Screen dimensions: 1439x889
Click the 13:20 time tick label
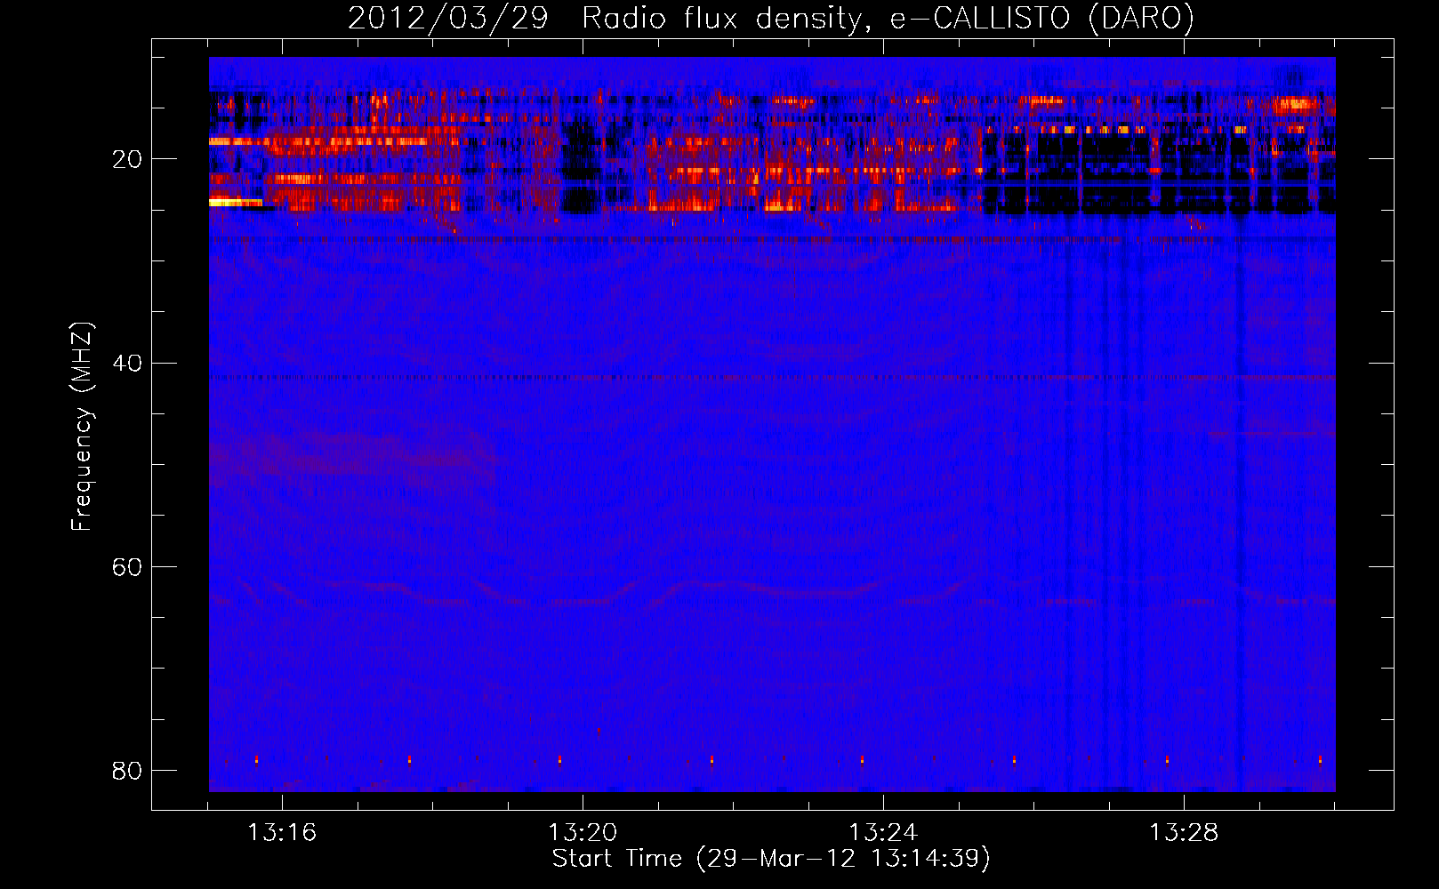pyautogui.click(x=583, y=832)
